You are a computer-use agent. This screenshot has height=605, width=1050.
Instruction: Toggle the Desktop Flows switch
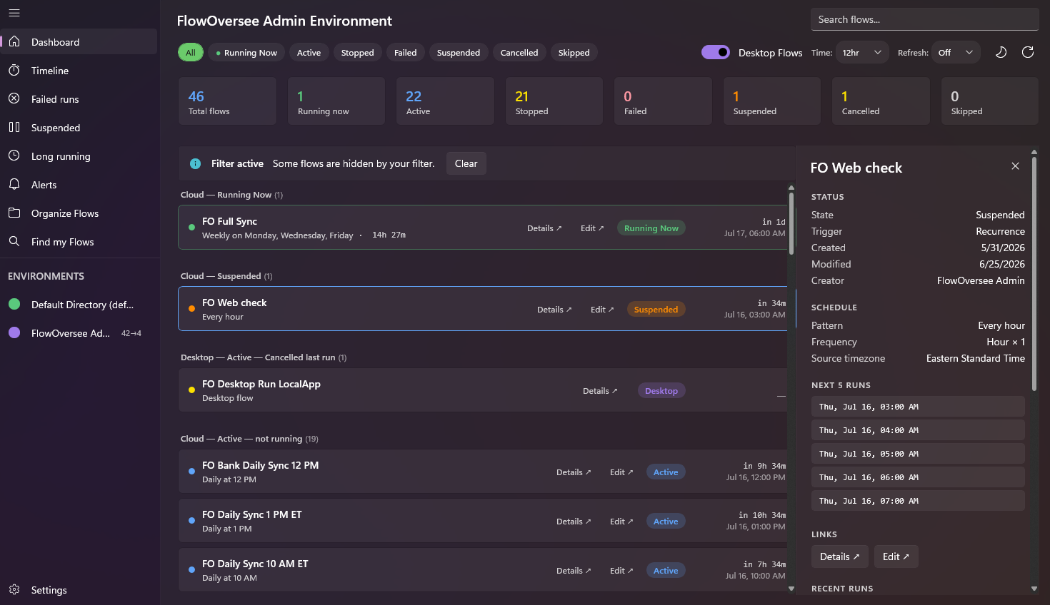click(715, 52)
